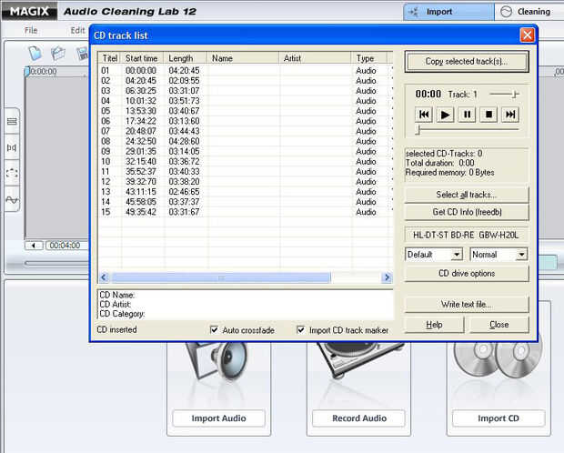
Task: Click the new project icon in toolbar
Action: (35, 54)
